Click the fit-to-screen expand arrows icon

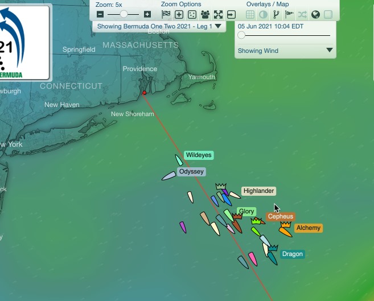click(x=218, y=14)
